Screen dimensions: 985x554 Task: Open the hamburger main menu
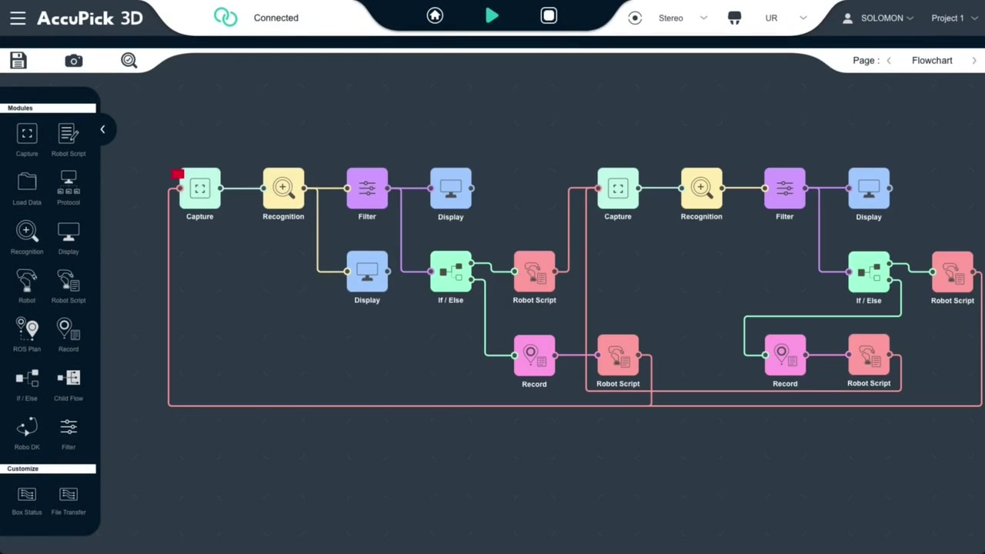click(x=18, y=18)
